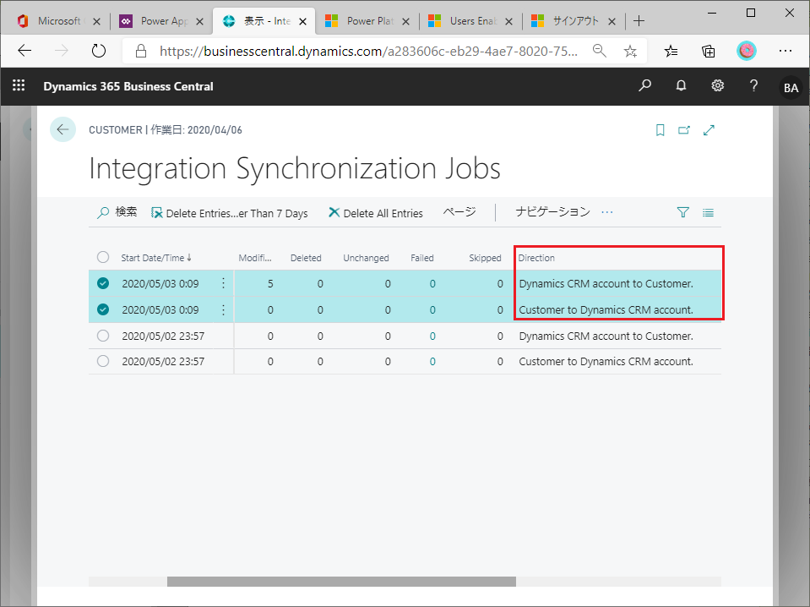Open the BA user account avatar
This screenshot has height=607, width=810.
point(791,87)
